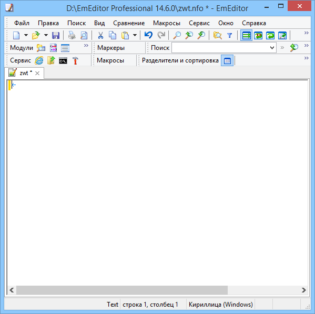Launch the command prompt icon in Сервис toolbar
The height and width of the screenshot is (314, 315).
(63, 60)
